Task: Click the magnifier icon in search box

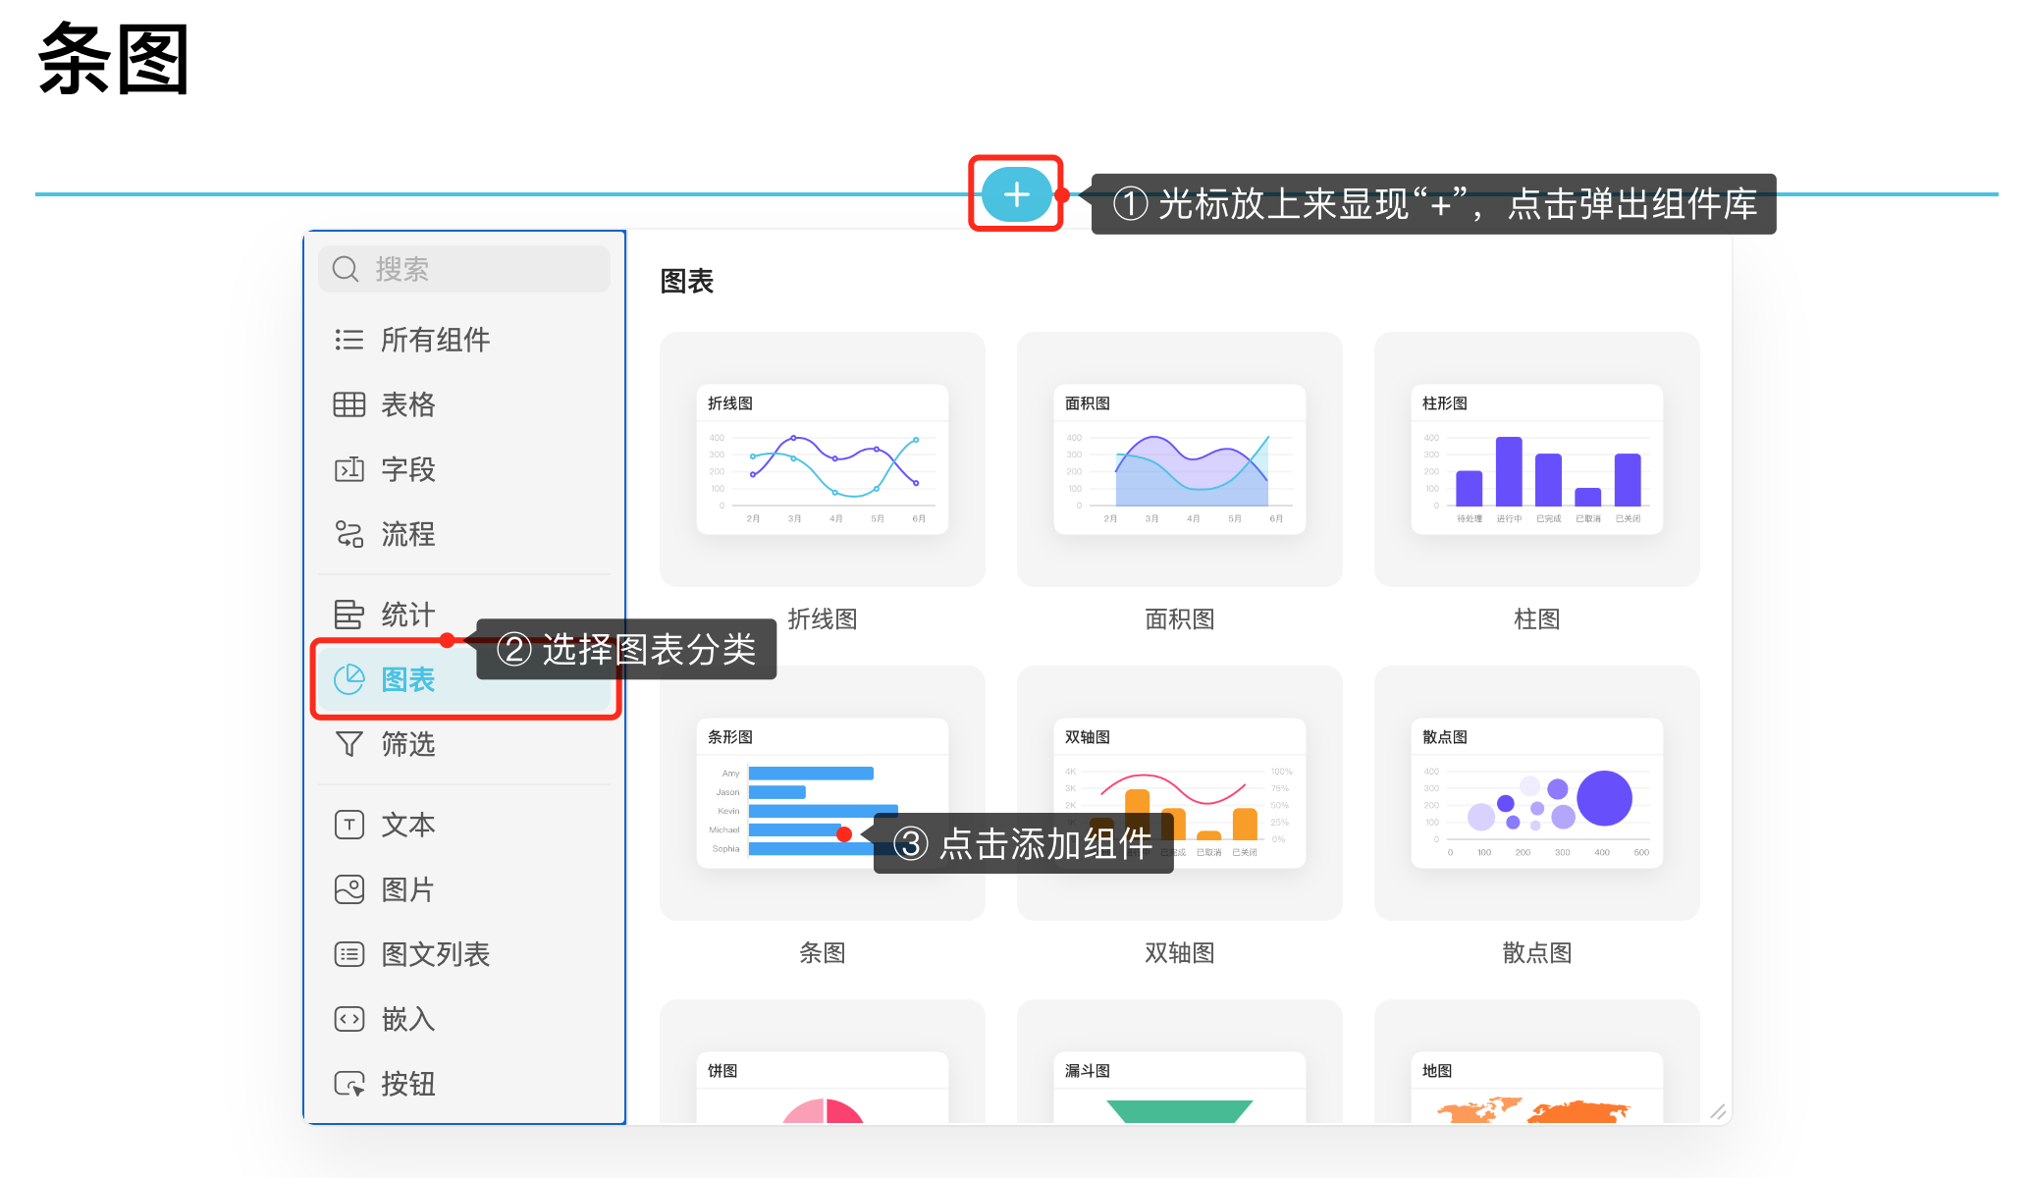Action: pyautogui.click(x=346, y=269)
